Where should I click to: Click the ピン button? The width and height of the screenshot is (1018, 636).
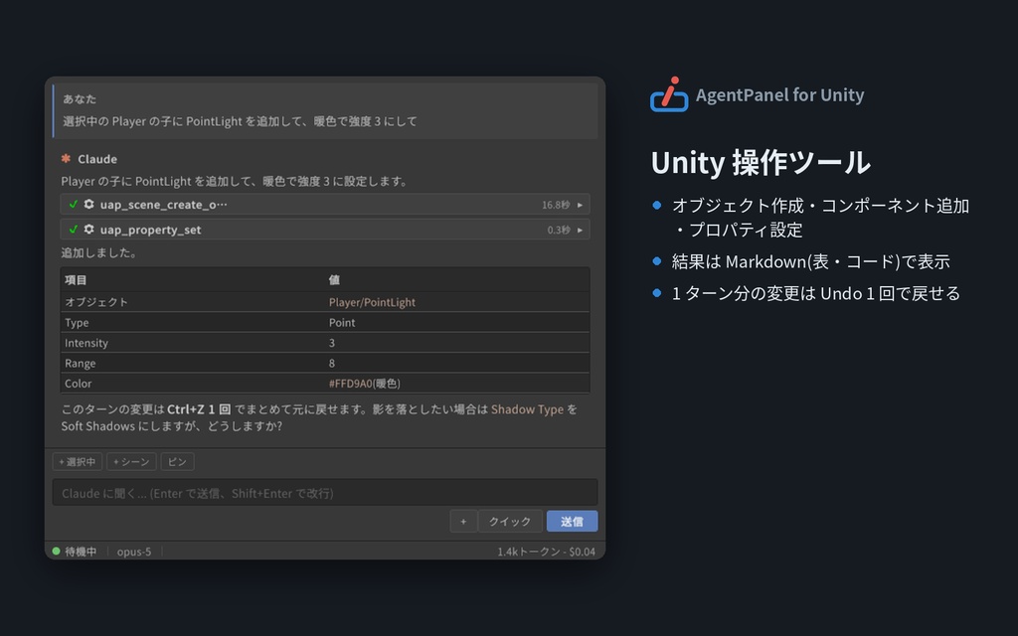click(x=177, y=461)
